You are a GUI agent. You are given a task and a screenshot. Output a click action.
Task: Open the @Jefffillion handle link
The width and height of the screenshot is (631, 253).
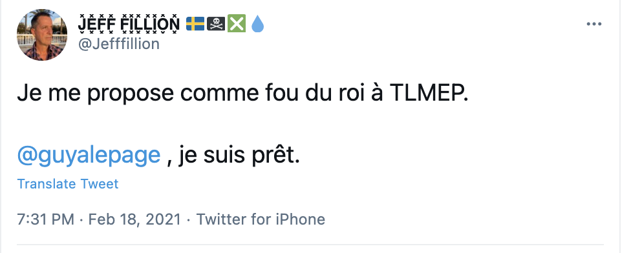tap(119, 43)
